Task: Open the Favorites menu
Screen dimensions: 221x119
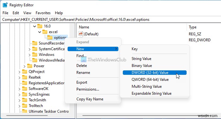Action: point(43,13)
